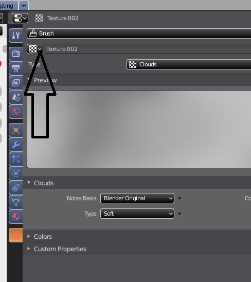Screen dimensions: 251x282
Task: Open the View Layer properties tab
Action: click(x=16, y=83)
